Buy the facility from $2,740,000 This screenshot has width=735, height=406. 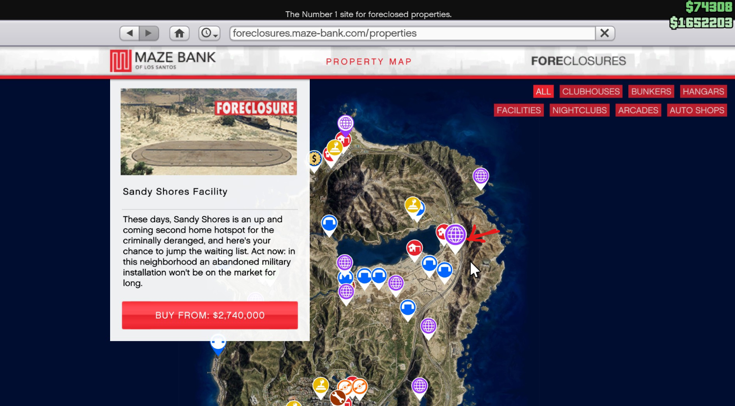click(210, 315)
